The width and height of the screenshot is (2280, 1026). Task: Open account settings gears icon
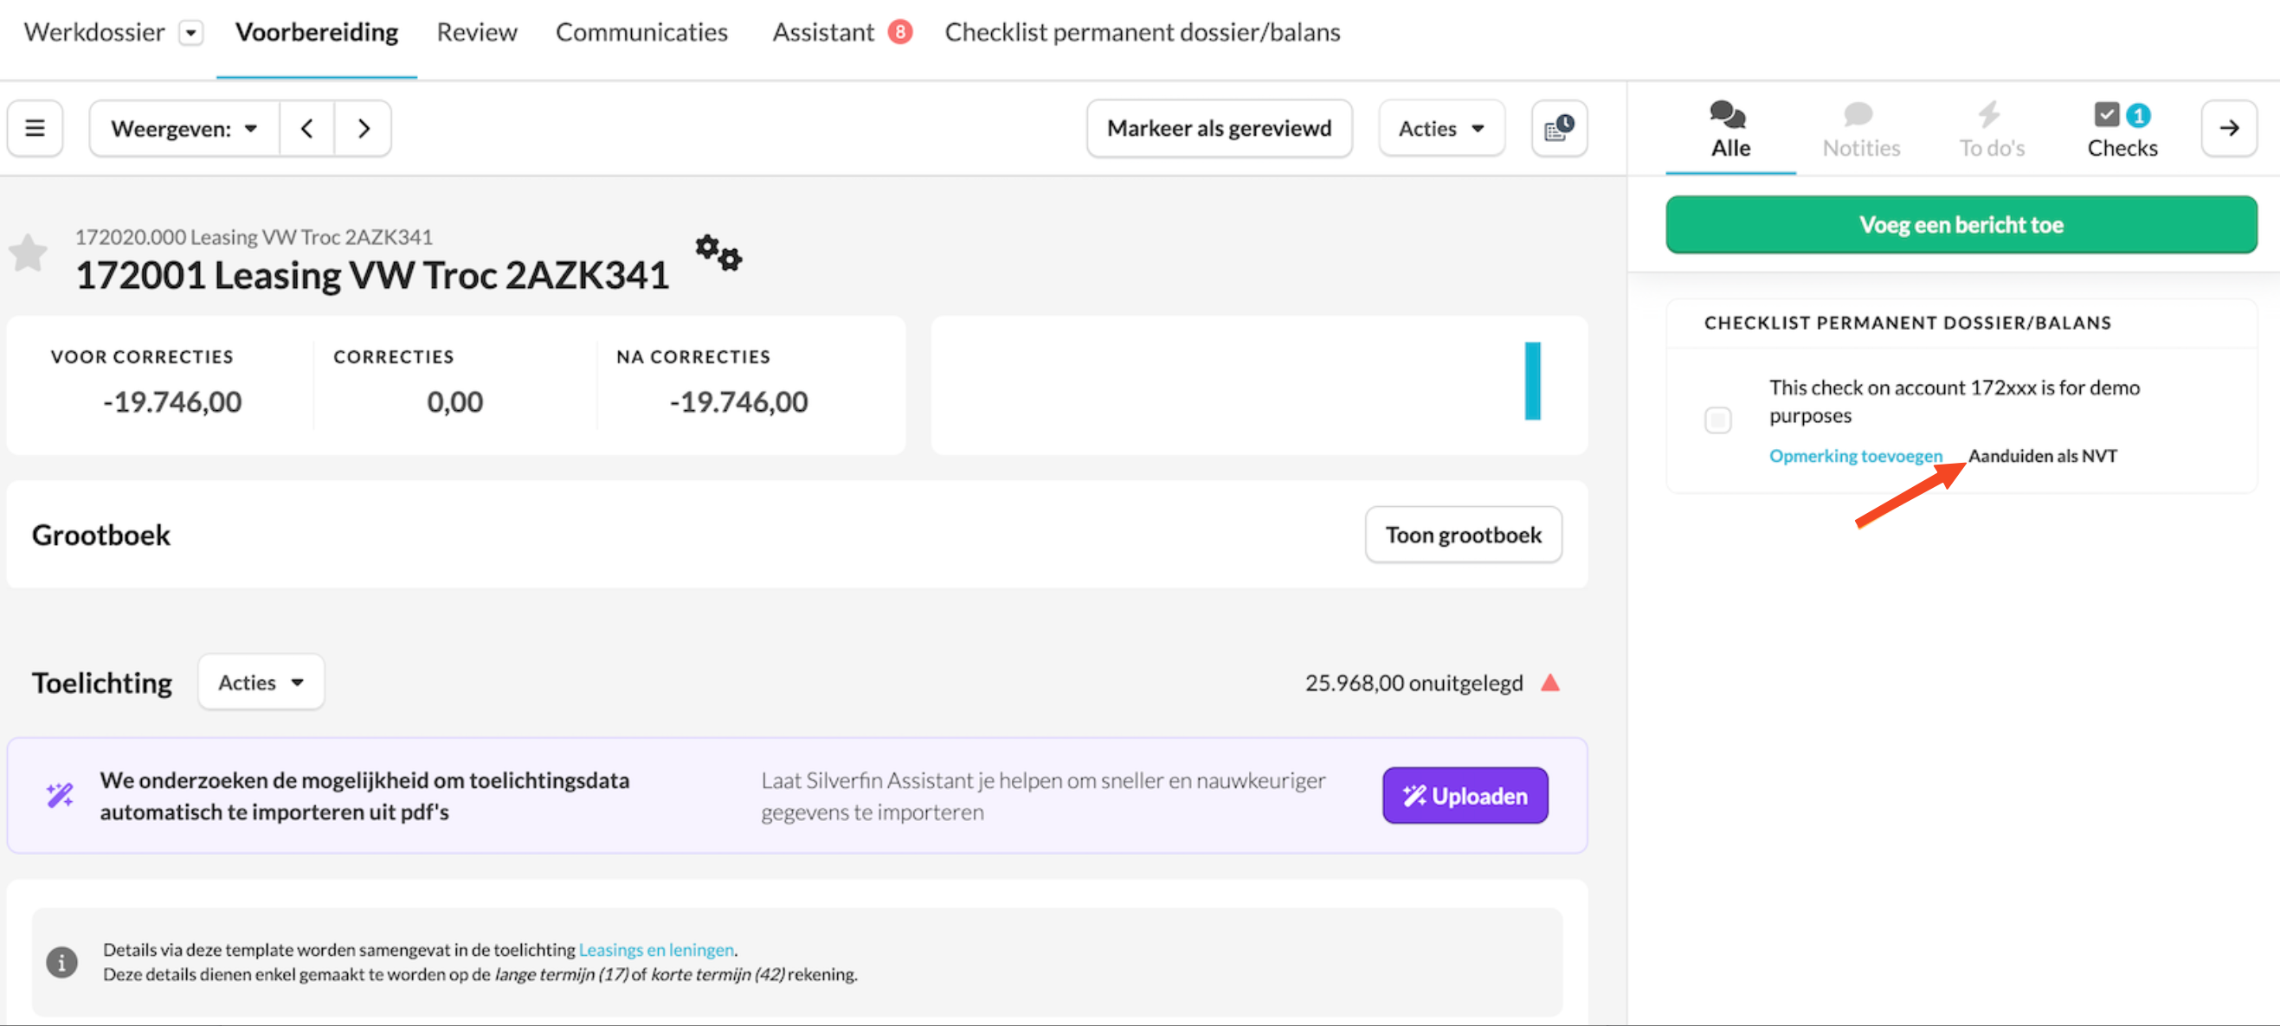coord(718,253)
